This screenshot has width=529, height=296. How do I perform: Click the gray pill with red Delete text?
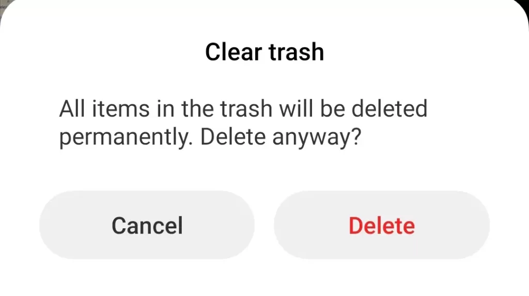tap(382, 225)
